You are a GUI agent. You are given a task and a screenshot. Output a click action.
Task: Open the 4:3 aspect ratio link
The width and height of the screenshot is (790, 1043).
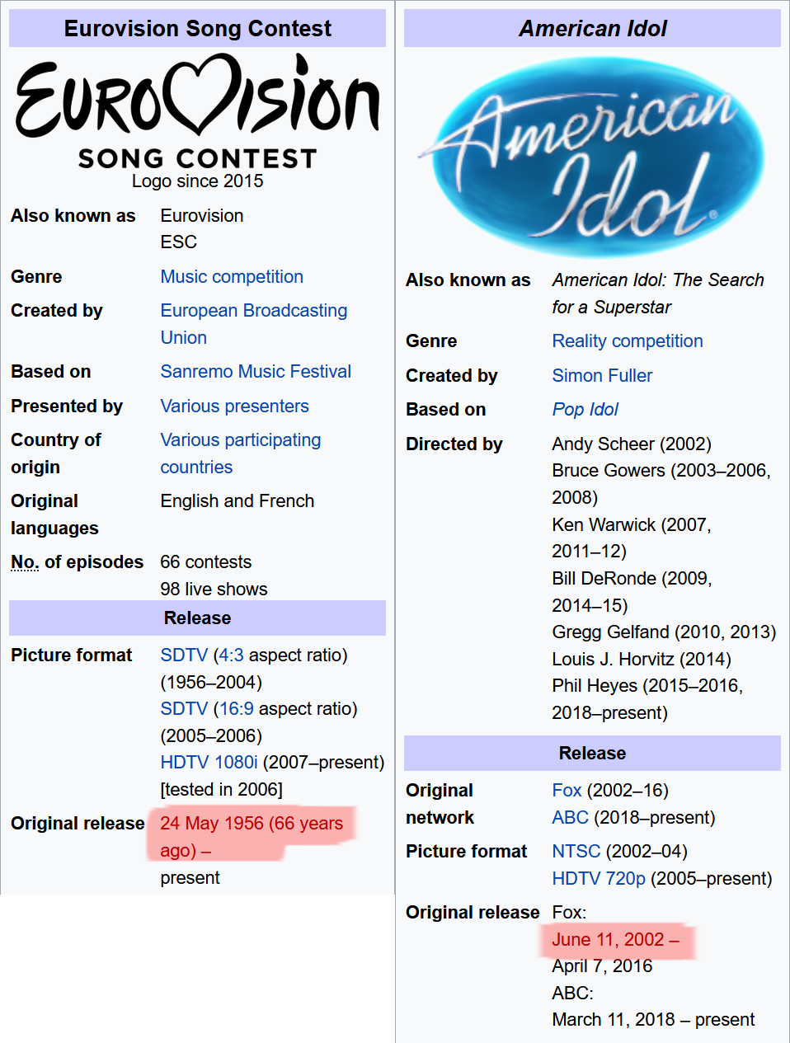231,655
